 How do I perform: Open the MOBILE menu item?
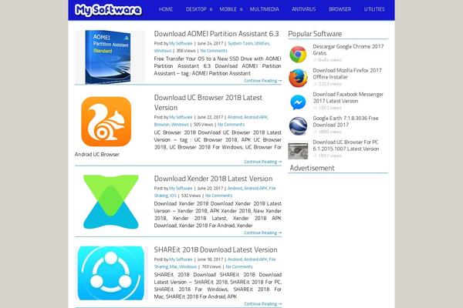point(228,9)
